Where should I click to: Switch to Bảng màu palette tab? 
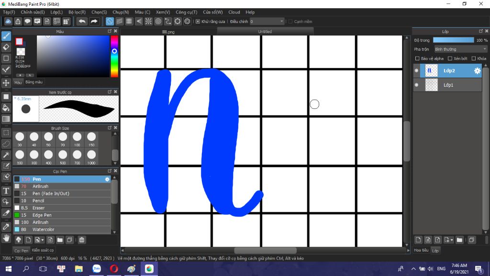pos(34,82)
